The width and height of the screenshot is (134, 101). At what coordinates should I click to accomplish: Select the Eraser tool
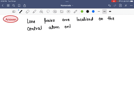click(28, 12)
